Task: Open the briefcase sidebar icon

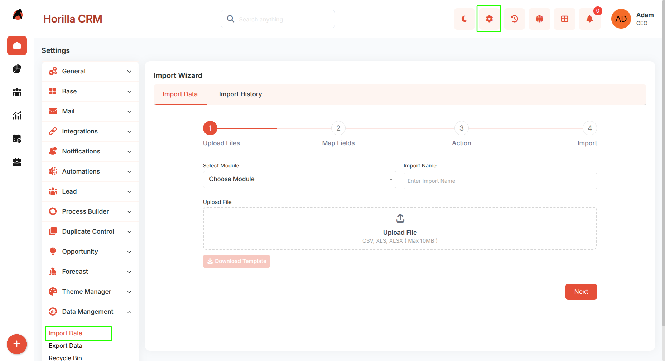Action: (x=17, y=162)
